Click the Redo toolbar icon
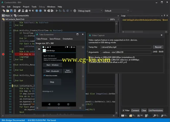Image resolution: width=170 pixels, height=122 pixels. pos(33,11)
